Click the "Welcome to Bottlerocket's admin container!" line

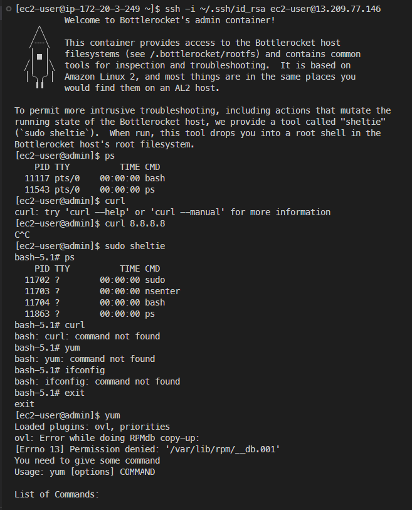(x=170, y=20)
